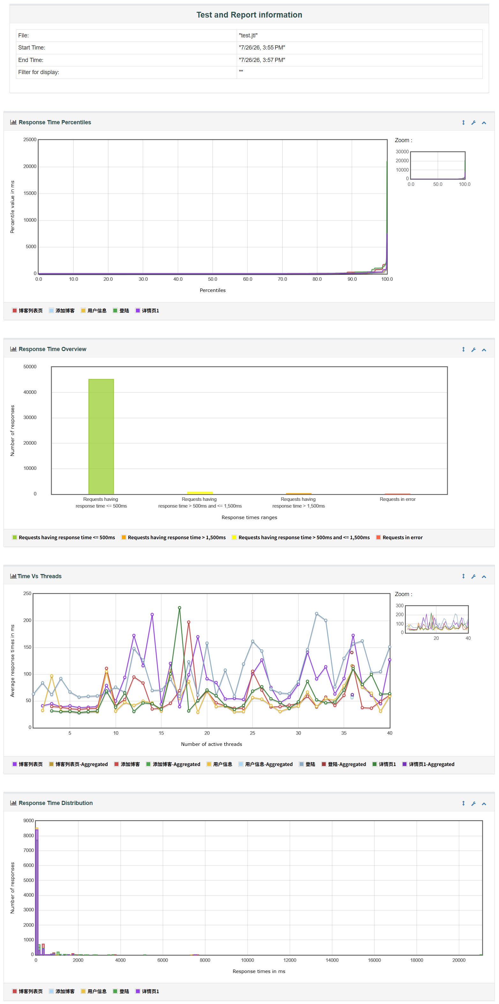Click the 'Number of active threads' axis label
499x1004 pixels.
pos(211,744)
